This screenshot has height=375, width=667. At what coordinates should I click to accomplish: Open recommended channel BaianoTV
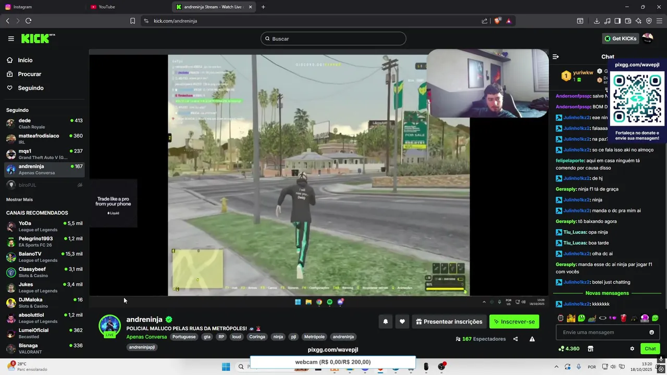click(x=44, y=257)
